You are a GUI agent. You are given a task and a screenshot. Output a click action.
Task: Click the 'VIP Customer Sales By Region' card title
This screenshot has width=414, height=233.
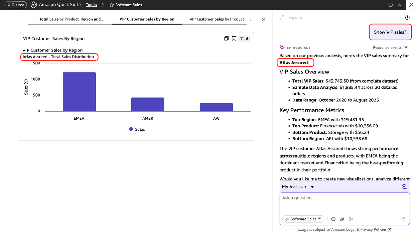54,38
